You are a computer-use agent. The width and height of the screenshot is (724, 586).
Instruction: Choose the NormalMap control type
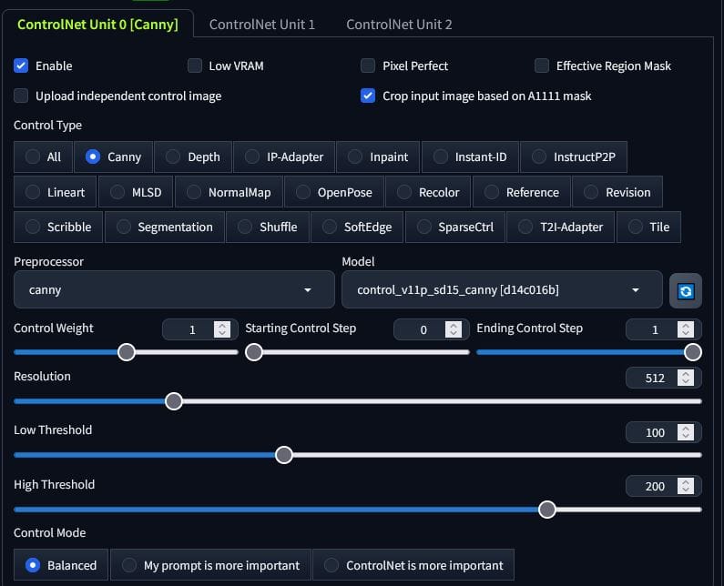pyautogui.click(x=229, y=192)
